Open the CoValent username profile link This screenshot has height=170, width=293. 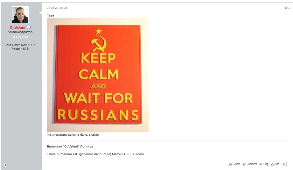17,28
